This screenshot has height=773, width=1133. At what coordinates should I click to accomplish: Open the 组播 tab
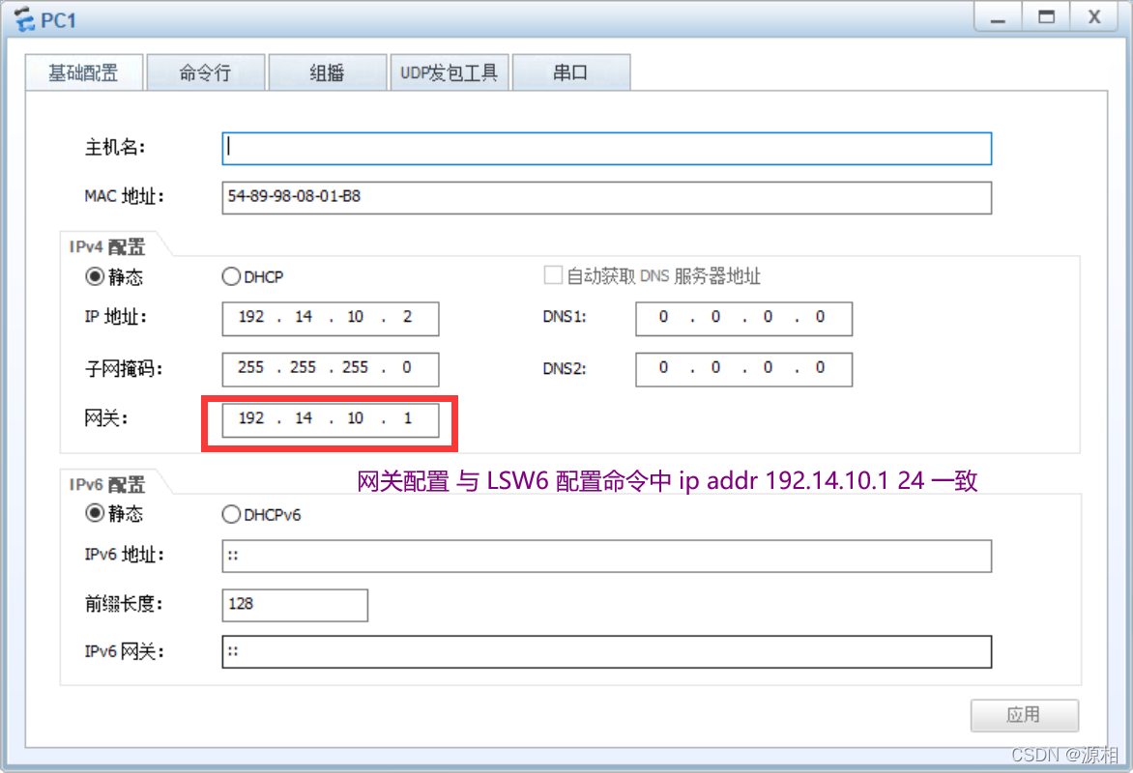pos(328,72)
